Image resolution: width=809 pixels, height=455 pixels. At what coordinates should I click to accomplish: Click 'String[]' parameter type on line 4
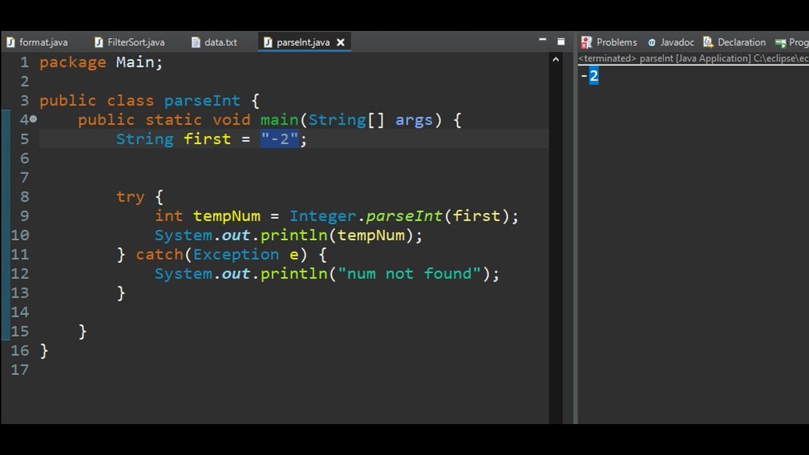click(x=346, y=119)
